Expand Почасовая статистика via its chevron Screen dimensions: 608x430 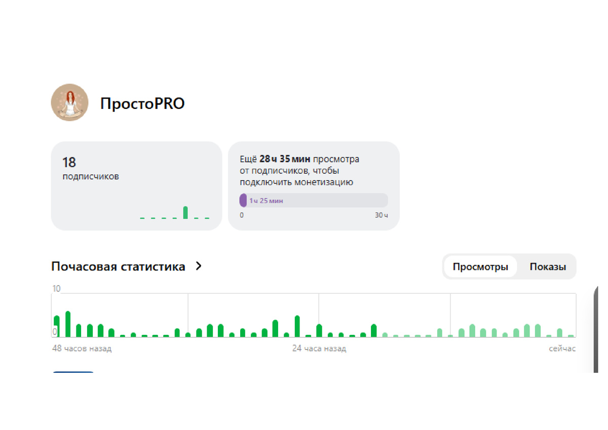pyautogui.click(x=199, y=265)
